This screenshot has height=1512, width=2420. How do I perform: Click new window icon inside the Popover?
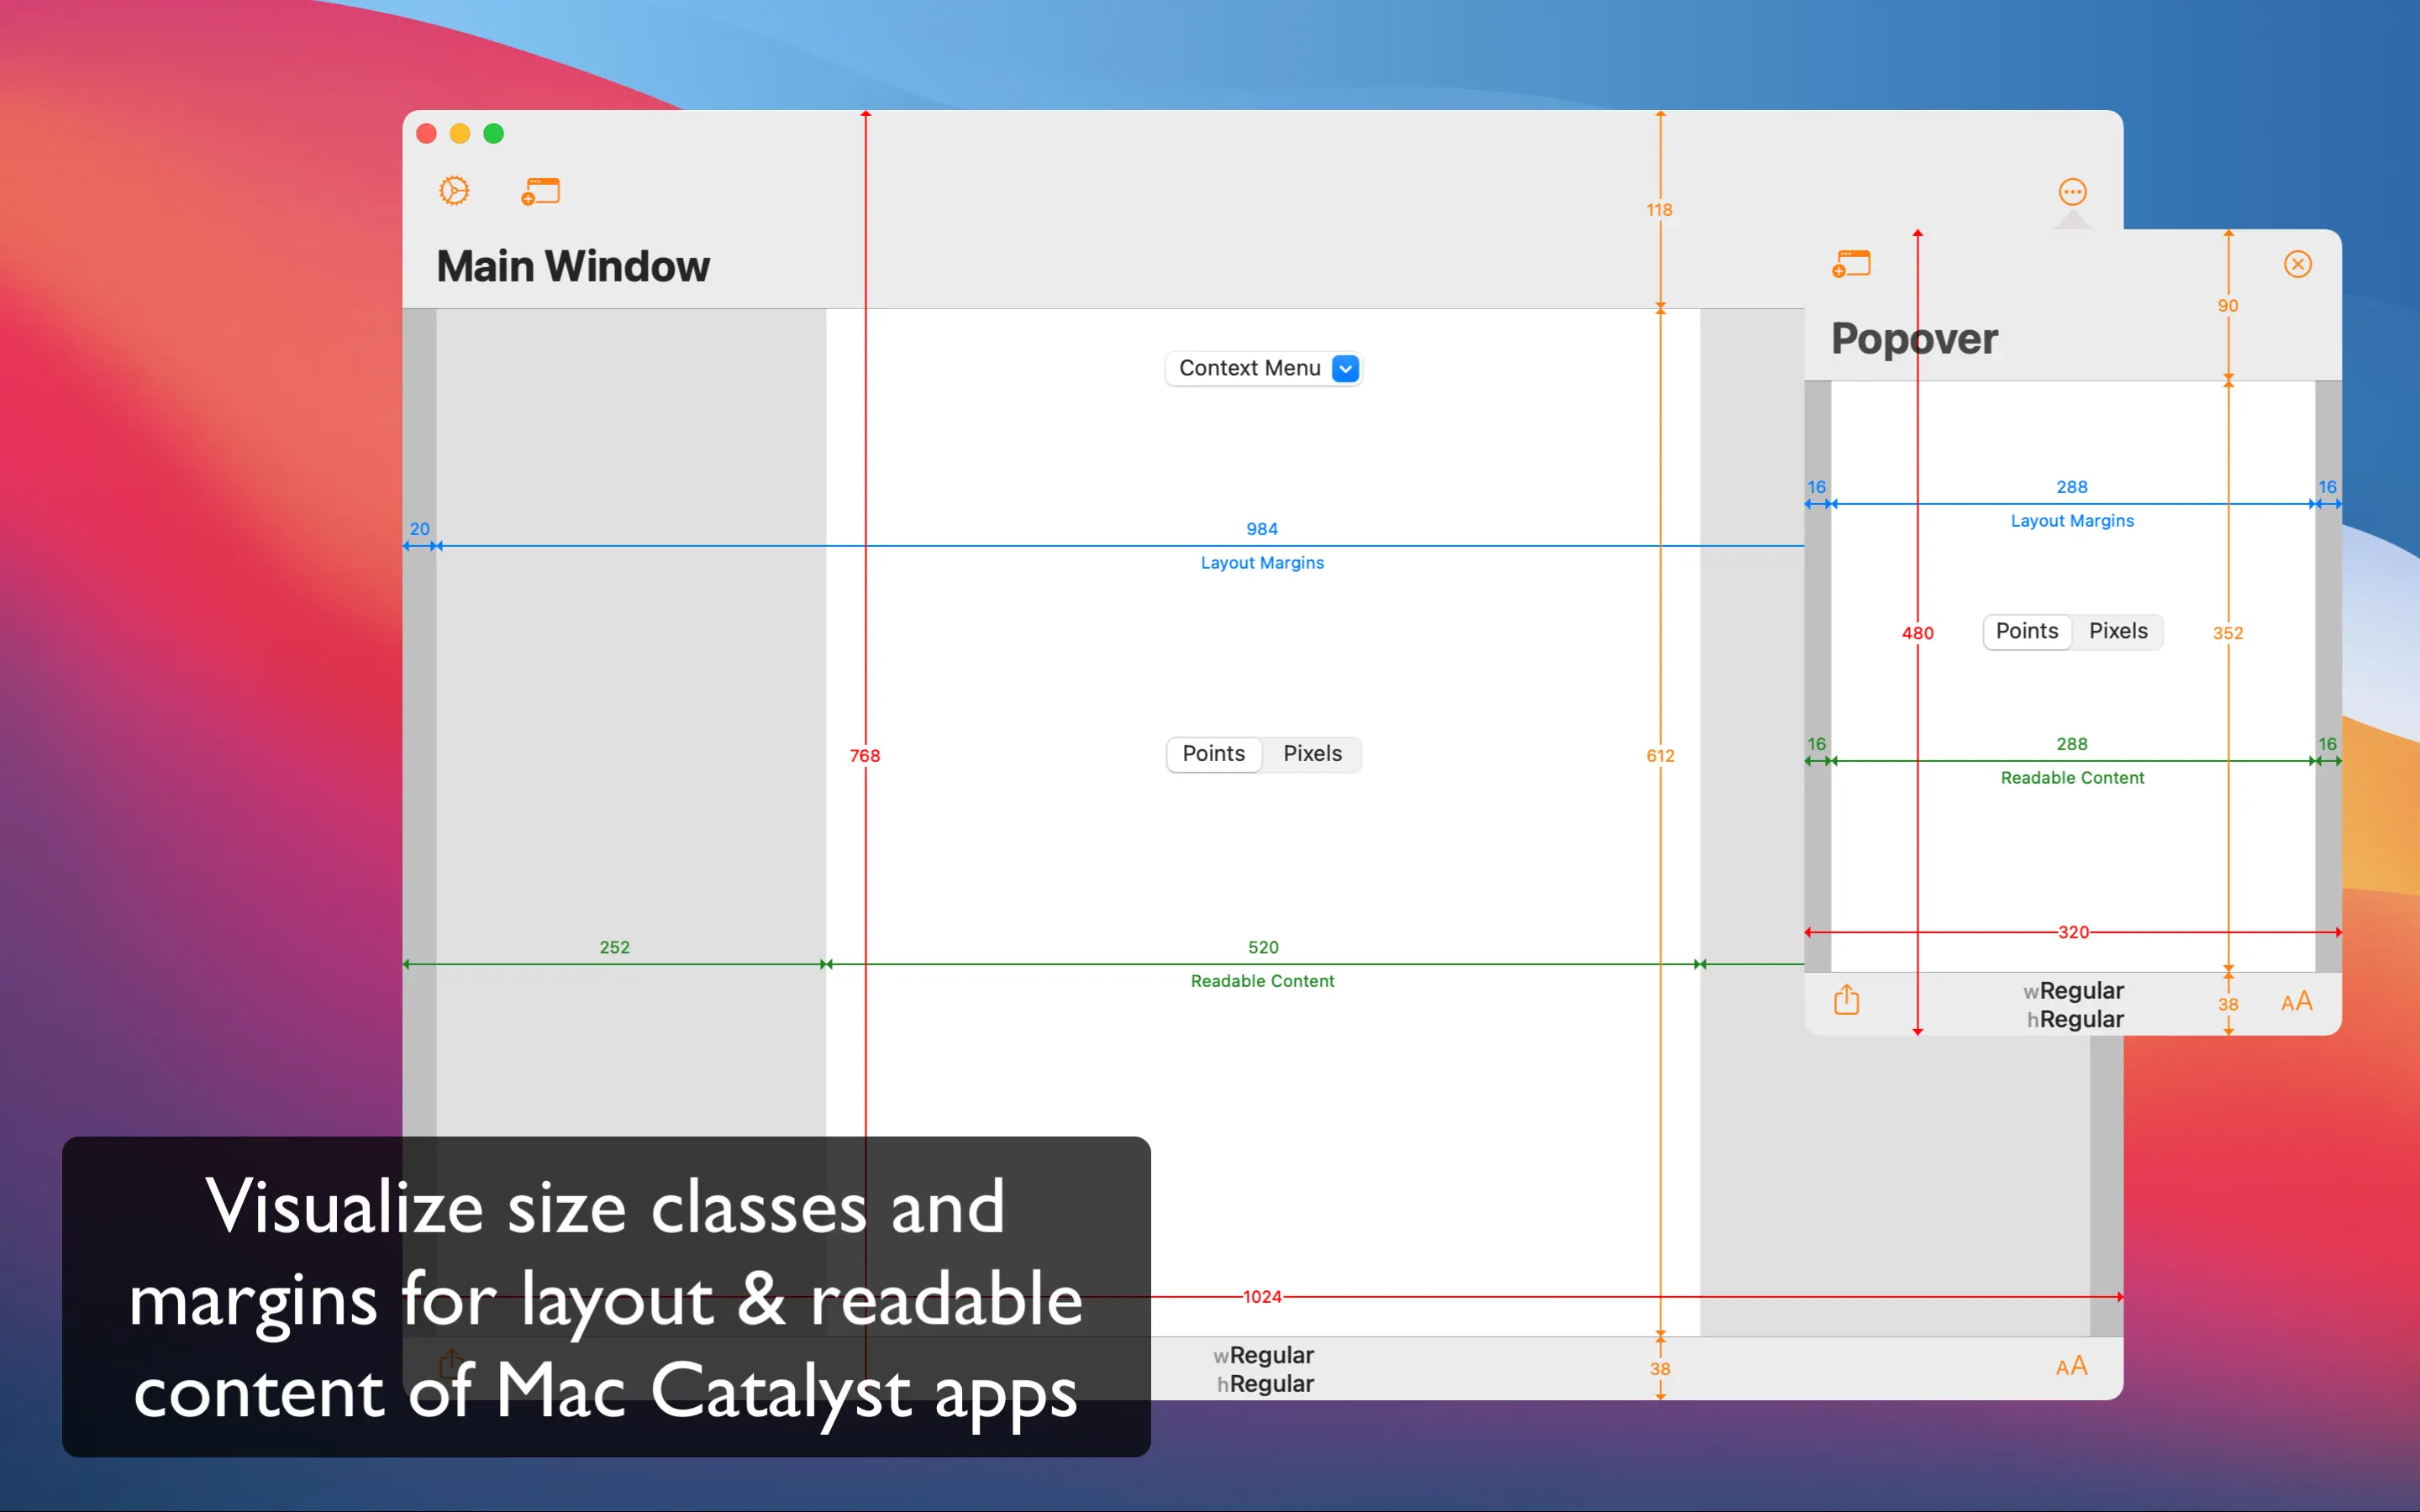(x=1851, y=264)
